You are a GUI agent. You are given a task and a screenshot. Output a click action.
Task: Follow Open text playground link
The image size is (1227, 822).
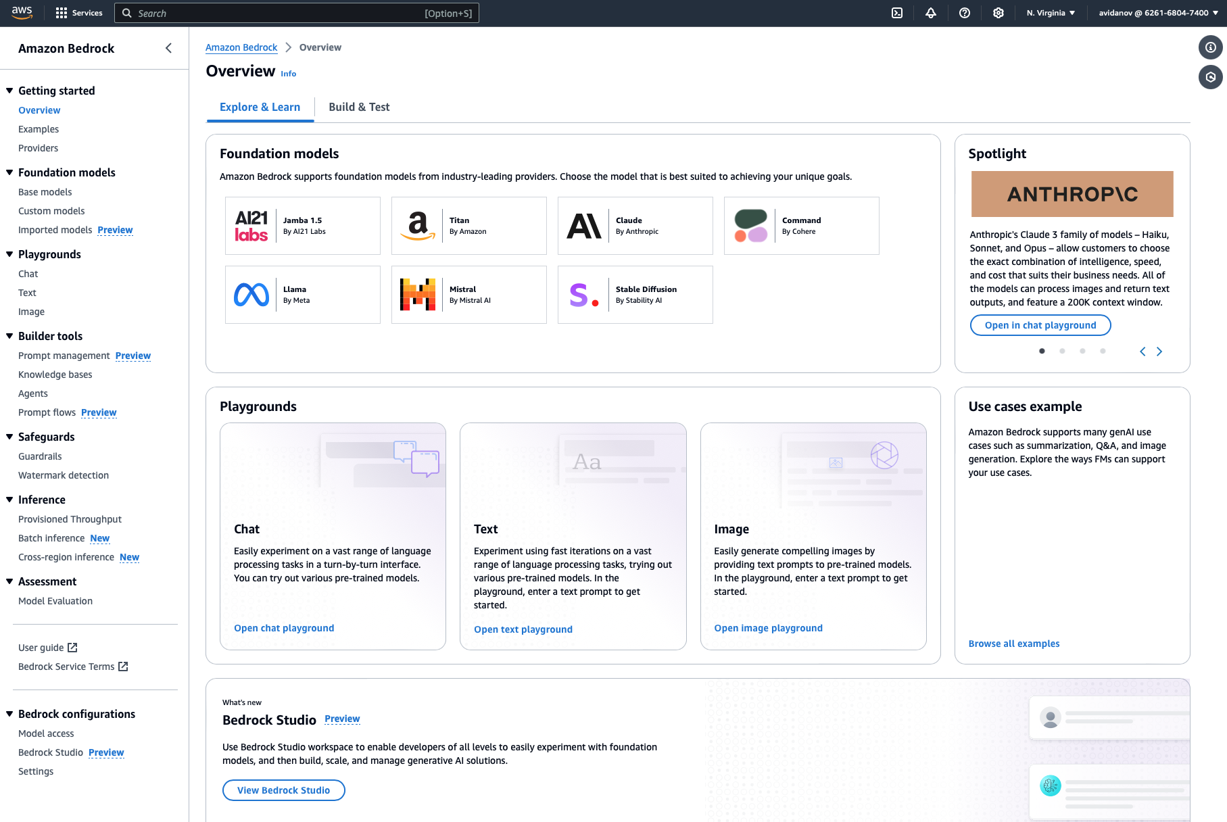(523, 629)
